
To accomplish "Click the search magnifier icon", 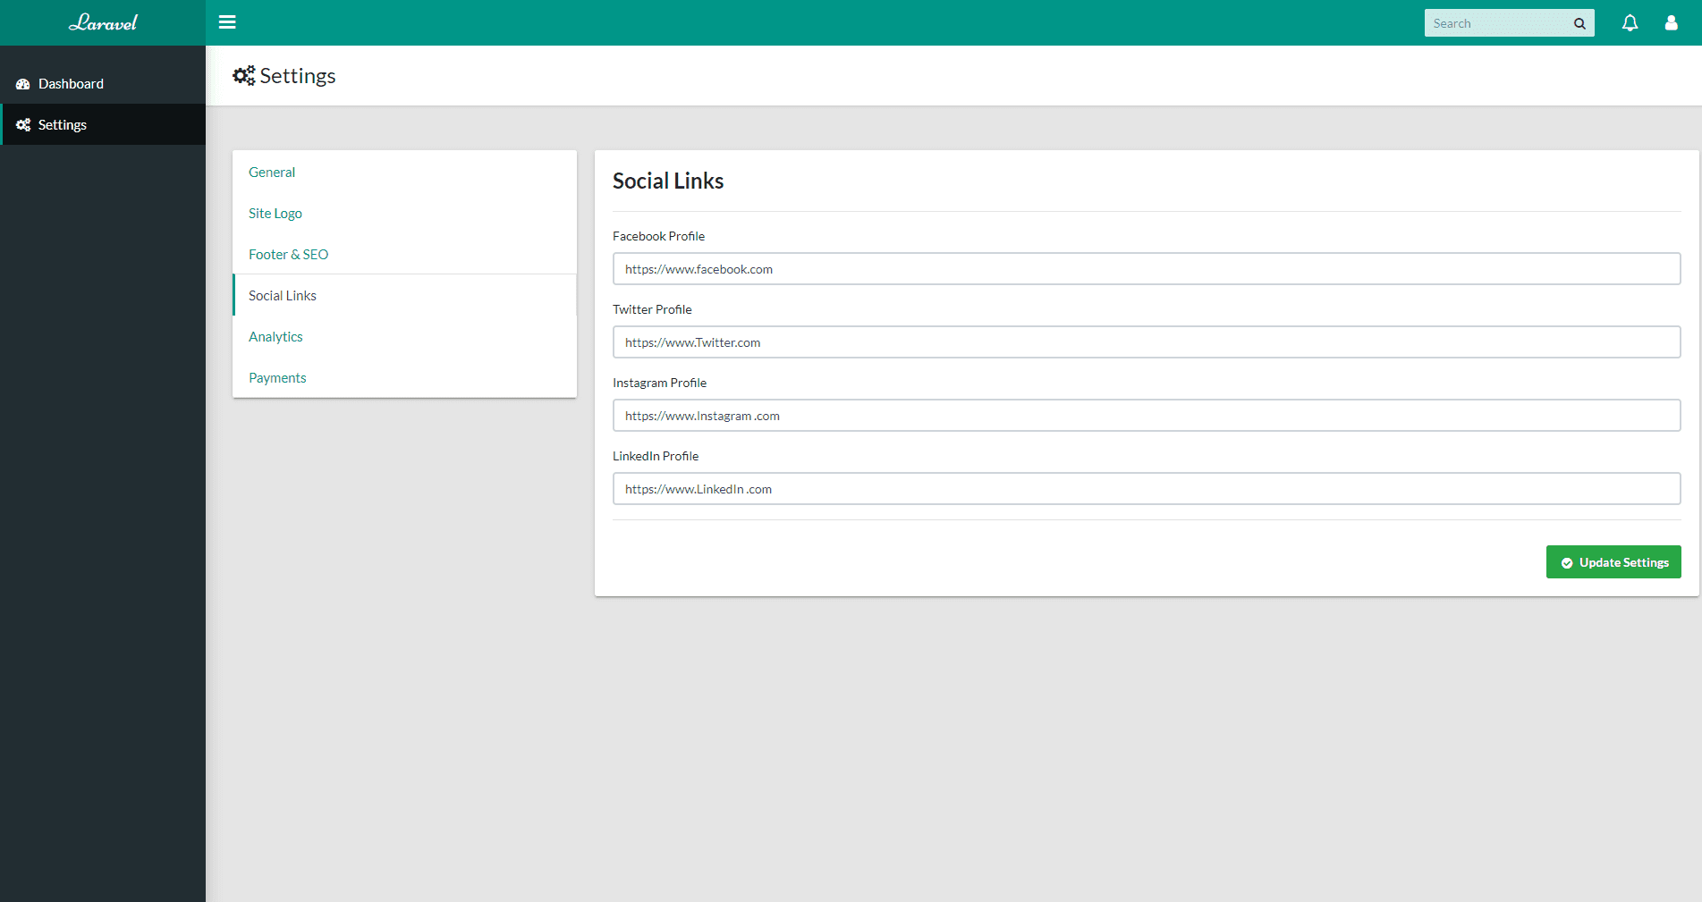I will coord(1579,22).
